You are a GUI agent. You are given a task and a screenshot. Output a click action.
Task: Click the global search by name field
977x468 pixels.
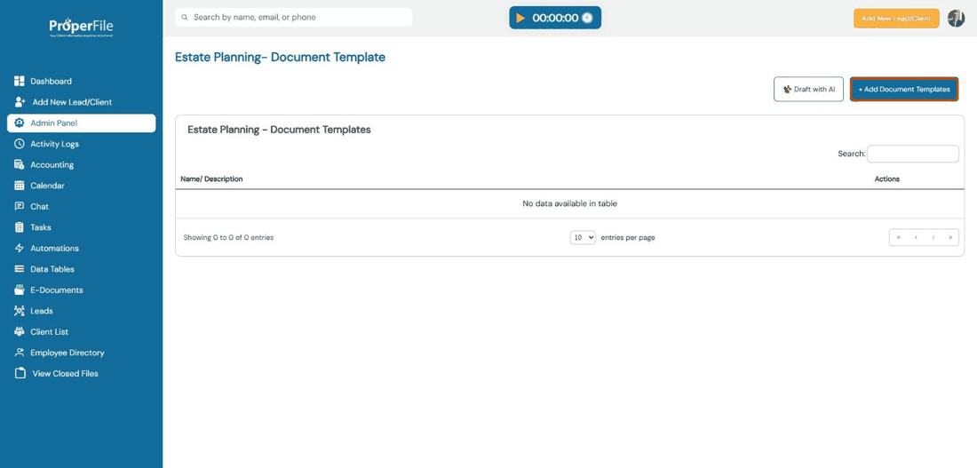[x=293, y=18]
